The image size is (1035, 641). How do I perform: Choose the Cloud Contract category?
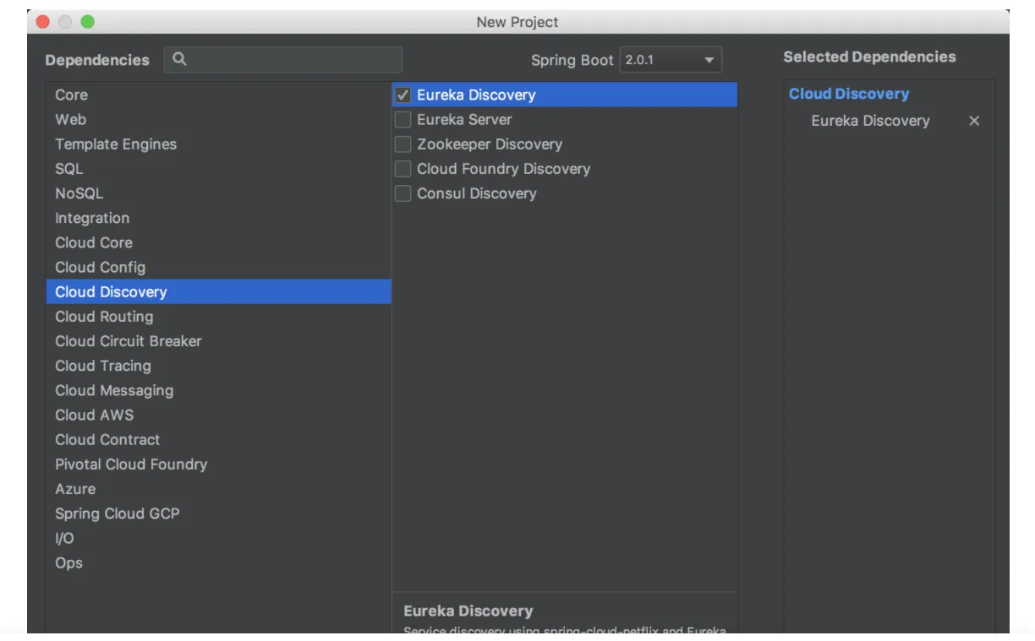[218, 439]
